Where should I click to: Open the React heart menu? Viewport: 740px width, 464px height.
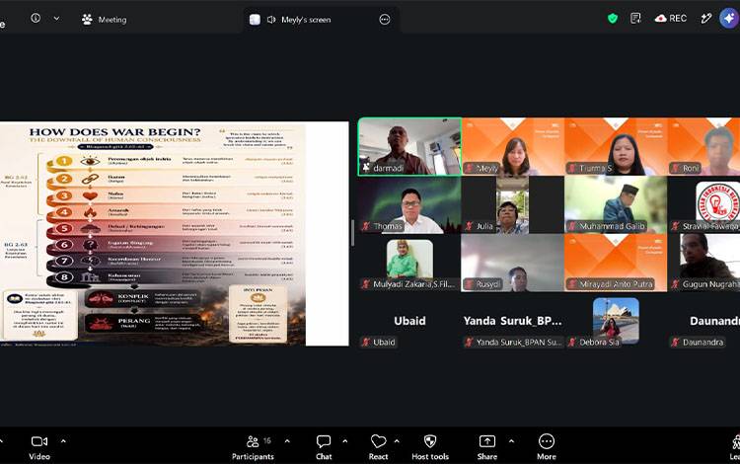(379, 447)
